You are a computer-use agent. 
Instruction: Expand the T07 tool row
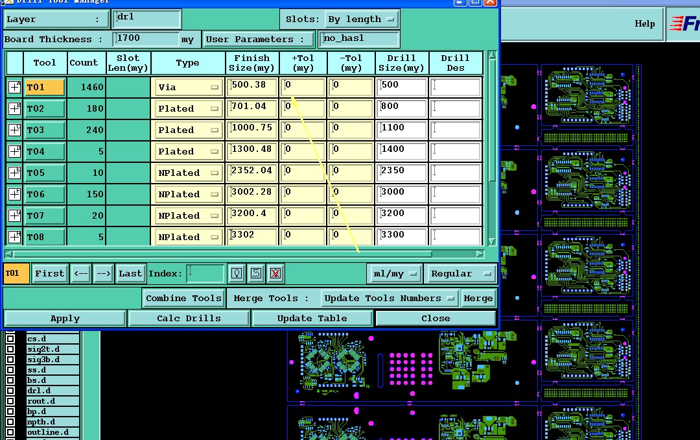(x=14, y=216)
